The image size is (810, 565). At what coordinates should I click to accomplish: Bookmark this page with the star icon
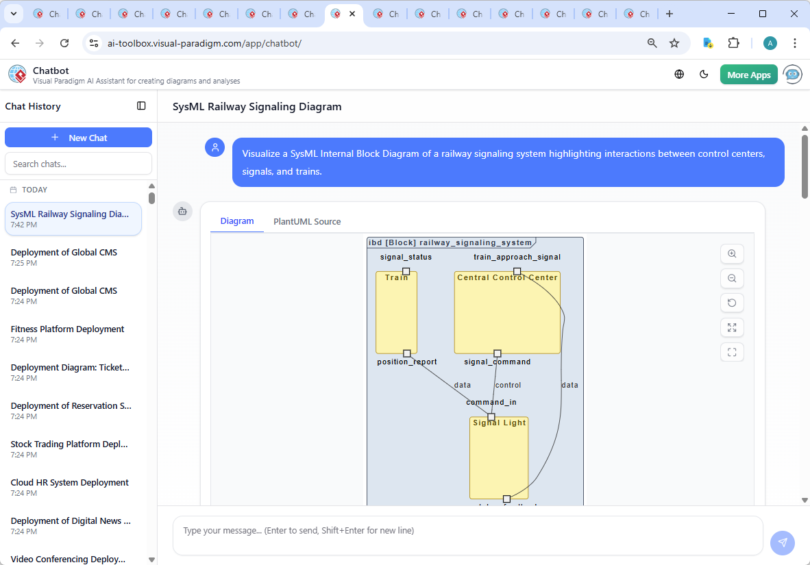[x=674, y=42]
